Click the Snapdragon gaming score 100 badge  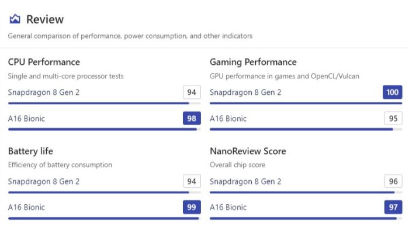tap(392, 92)
